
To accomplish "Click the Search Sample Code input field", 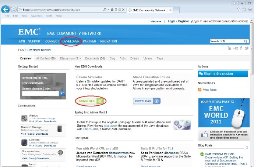I will pyautogui.click(x=40, y=93).
